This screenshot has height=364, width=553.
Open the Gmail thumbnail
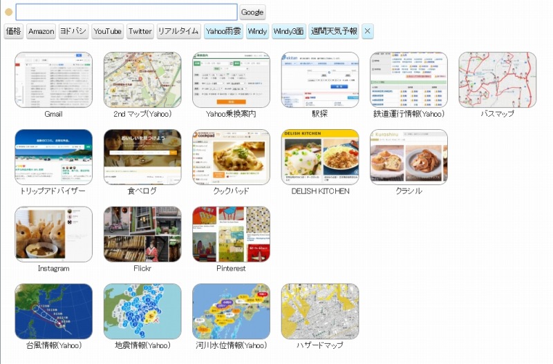click(54, 80)
